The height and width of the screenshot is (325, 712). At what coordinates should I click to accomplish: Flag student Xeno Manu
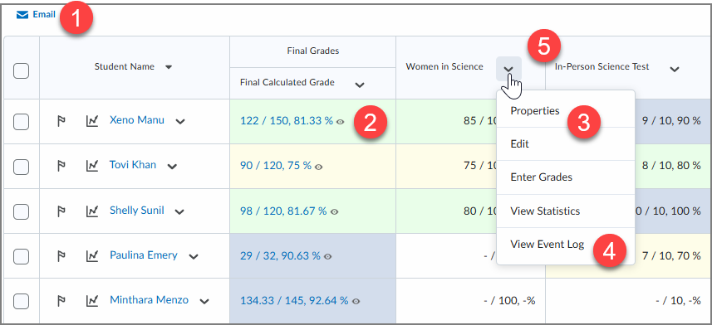point(61,121)
